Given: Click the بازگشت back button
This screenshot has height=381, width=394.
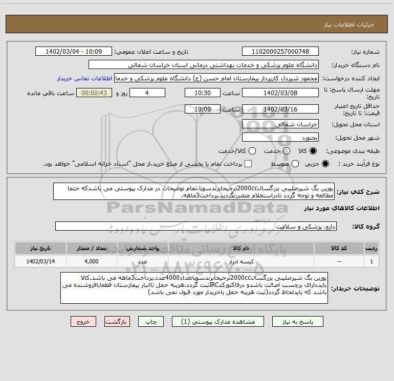Looking at the screenshot, I should (x=117, y=322).
